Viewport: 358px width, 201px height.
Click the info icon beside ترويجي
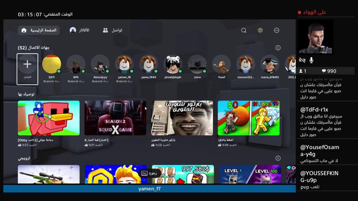pos(278,158)
